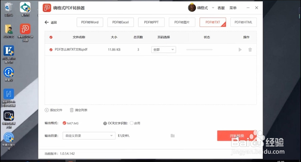Switch to the PDF转HTML tab
301x162 pixels.
244,22
